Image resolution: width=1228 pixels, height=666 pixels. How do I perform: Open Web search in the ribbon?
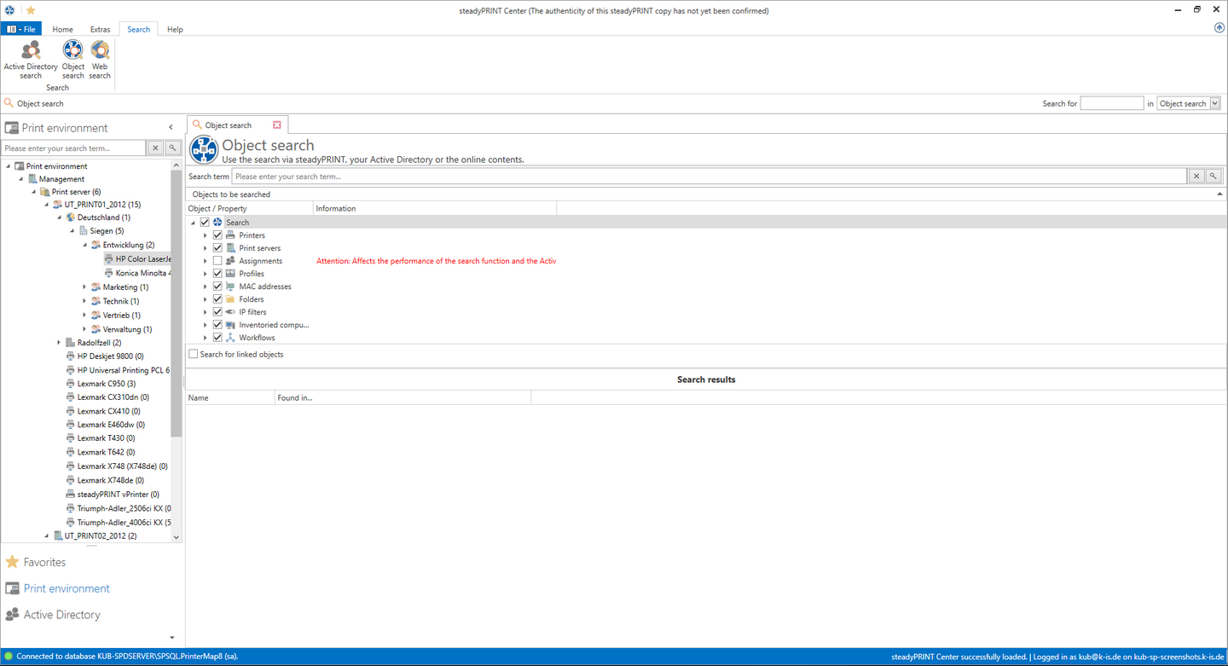[100, 60]
